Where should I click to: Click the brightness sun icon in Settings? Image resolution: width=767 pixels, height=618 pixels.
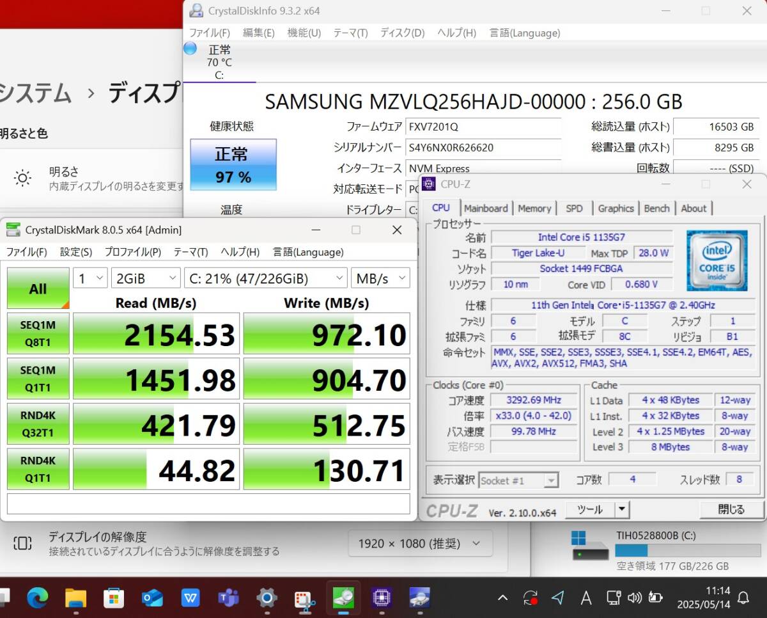23,178
